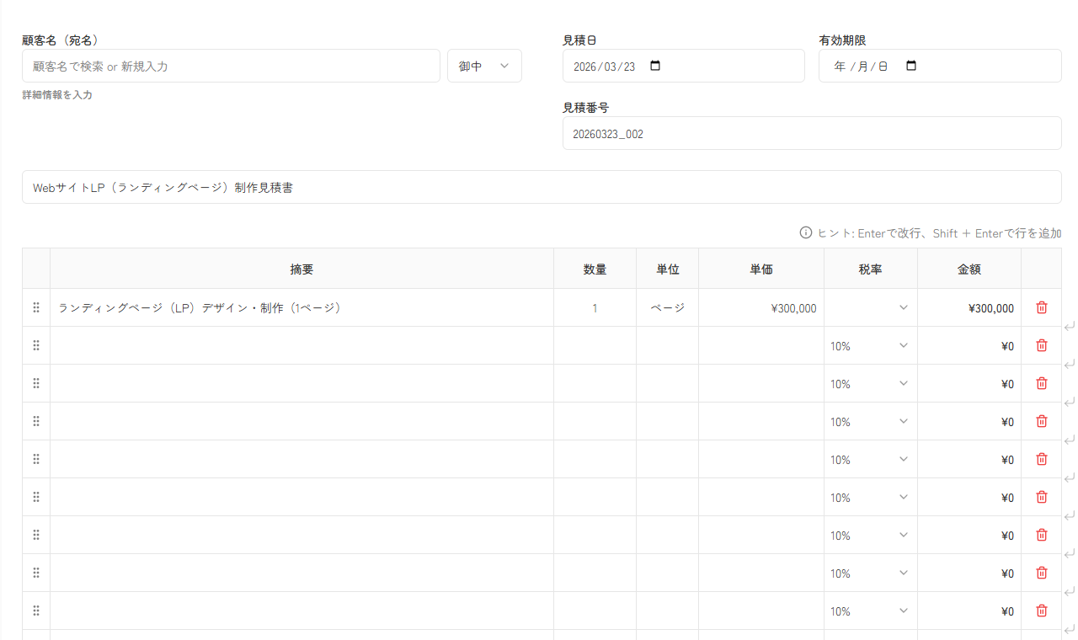1078x640 pixels.
Task: Click the ¥300,000 unit price cell
Action: tap(761, 308)
